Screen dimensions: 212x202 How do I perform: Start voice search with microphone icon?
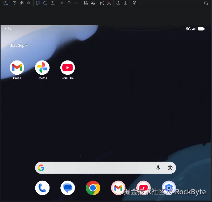point(158,168)
